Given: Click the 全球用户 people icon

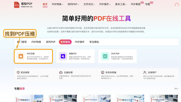Looking at the screenshot, I should pos(145,72).
